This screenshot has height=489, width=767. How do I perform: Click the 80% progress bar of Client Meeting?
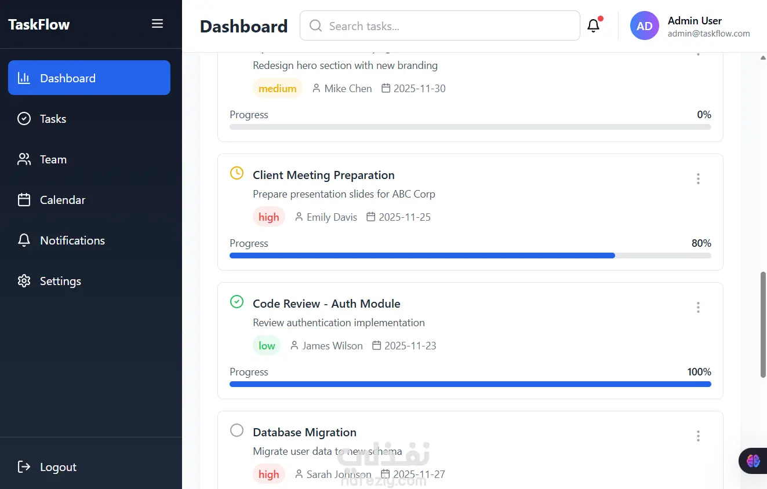[x=470, y=256]
